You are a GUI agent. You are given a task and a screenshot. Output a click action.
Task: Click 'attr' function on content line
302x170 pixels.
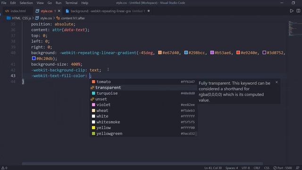pyautogui.click(x=57, y=30)
